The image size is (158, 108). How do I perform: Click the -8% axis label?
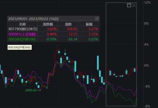pos(147,106)
